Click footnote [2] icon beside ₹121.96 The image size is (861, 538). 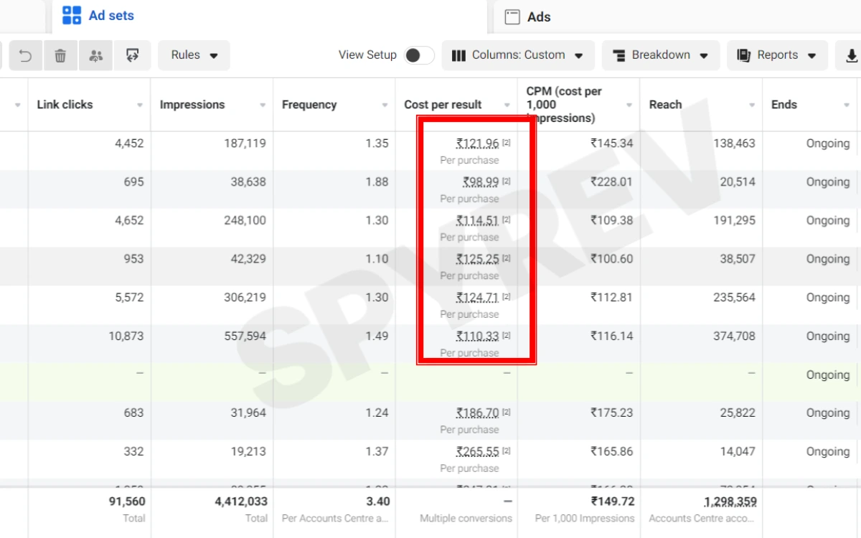pyautogui.click(x=507, y=143)
